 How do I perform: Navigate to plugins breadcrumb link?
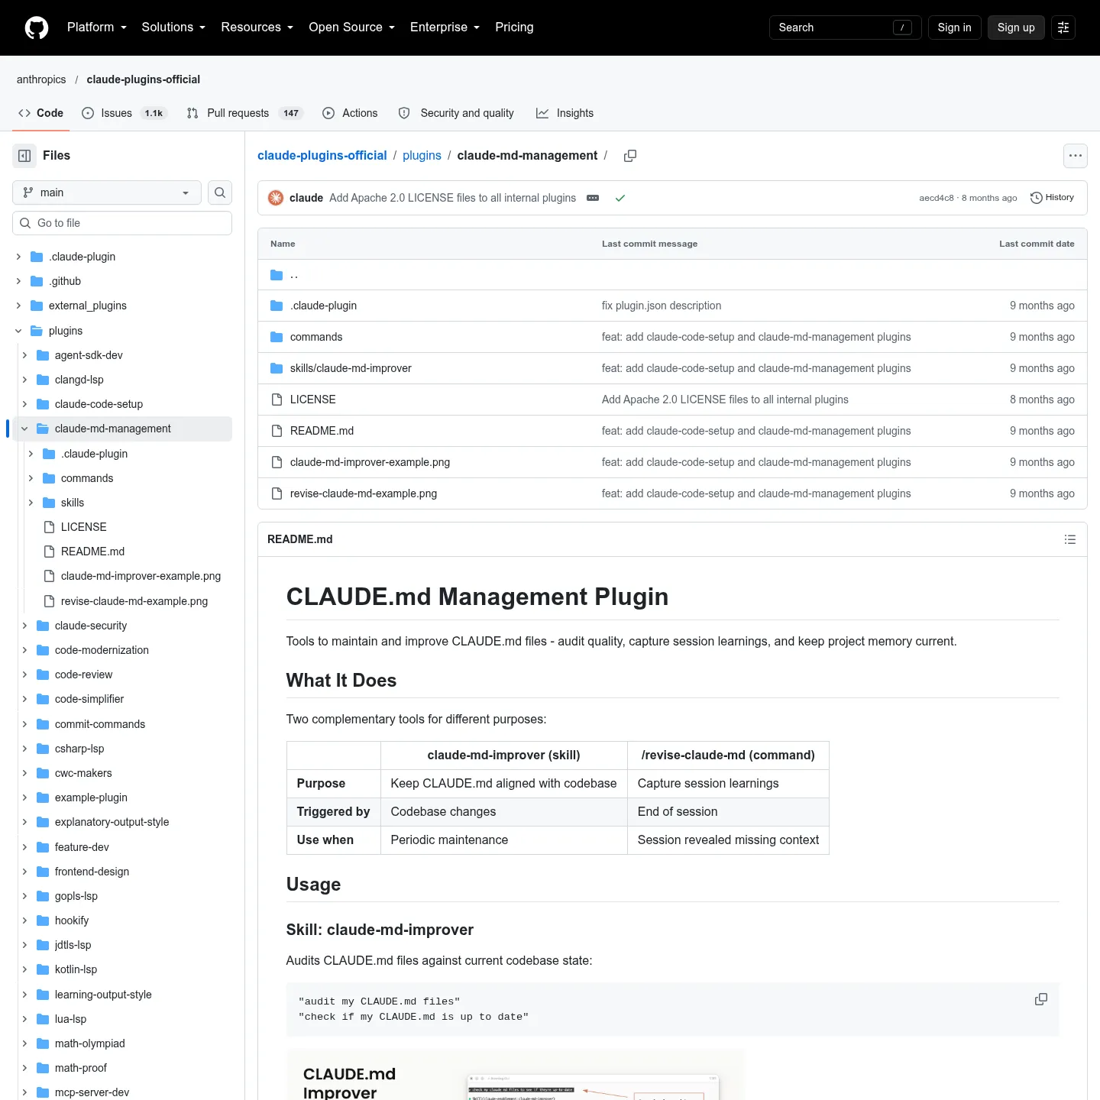click(x=422, y=156)
